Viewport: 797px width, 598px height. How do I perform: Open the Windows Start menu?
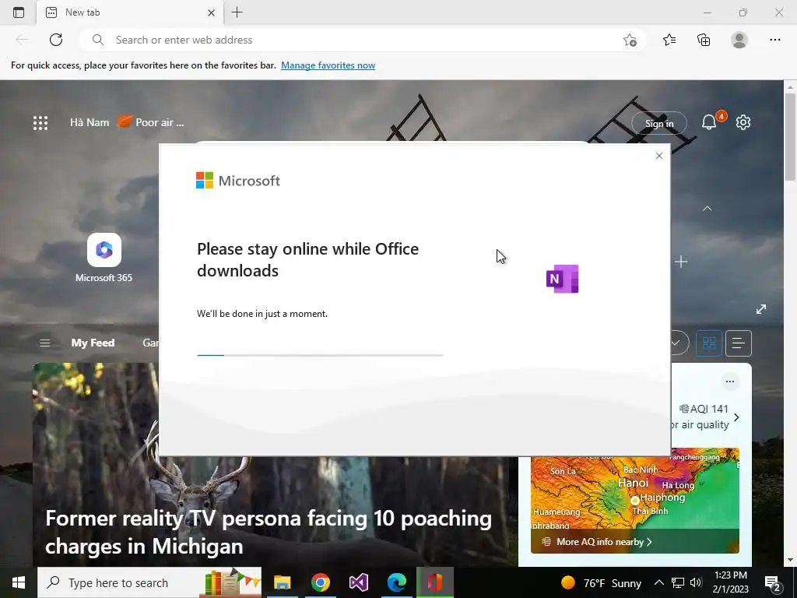pos(19,582)
